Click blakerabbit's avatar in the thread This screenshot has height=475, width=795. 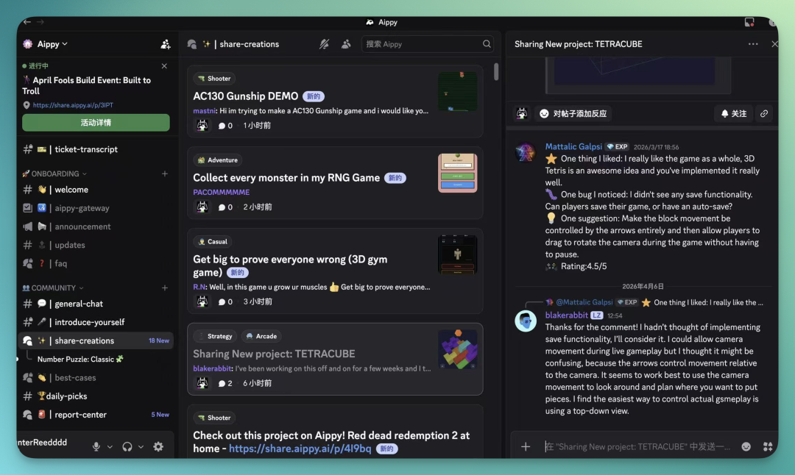[526, 321]
